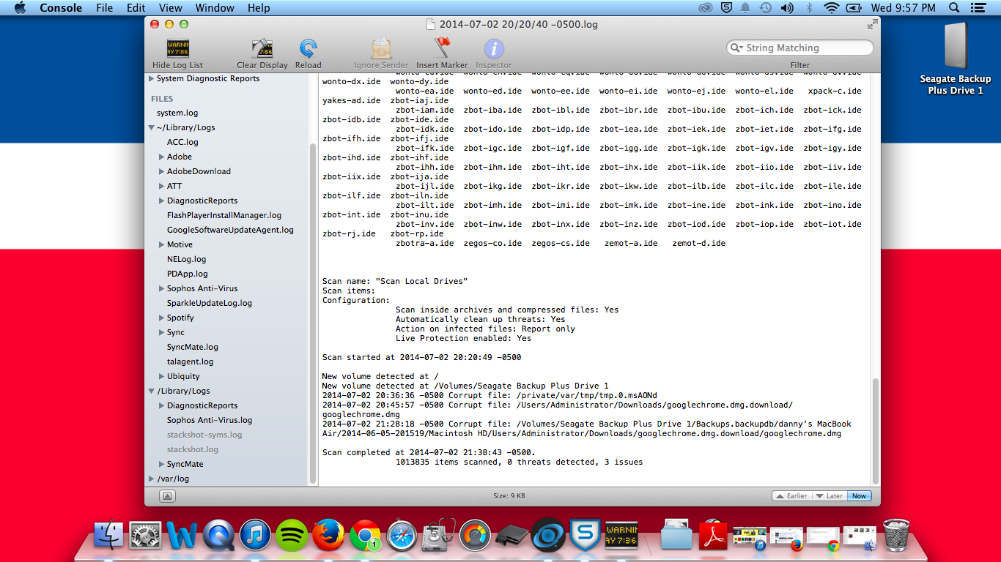
Task: Open the volume control in menu bar
Action: [x=787, y=8]
